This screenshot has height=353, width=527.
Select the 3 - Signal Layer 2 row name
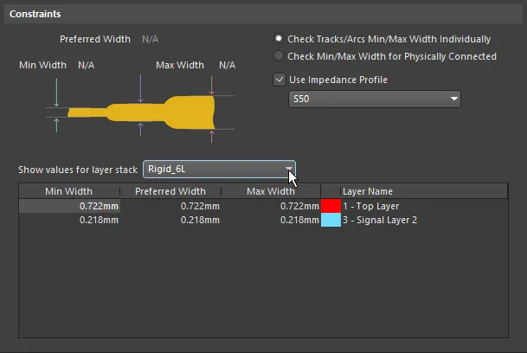[x=380, y=220]
